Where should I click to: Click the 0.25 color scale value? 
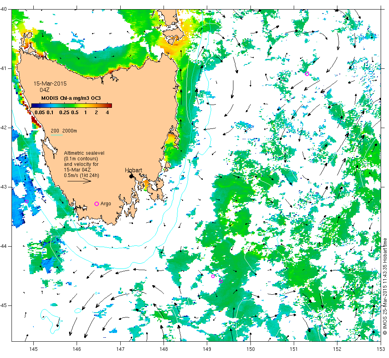[x=64, y=112]
